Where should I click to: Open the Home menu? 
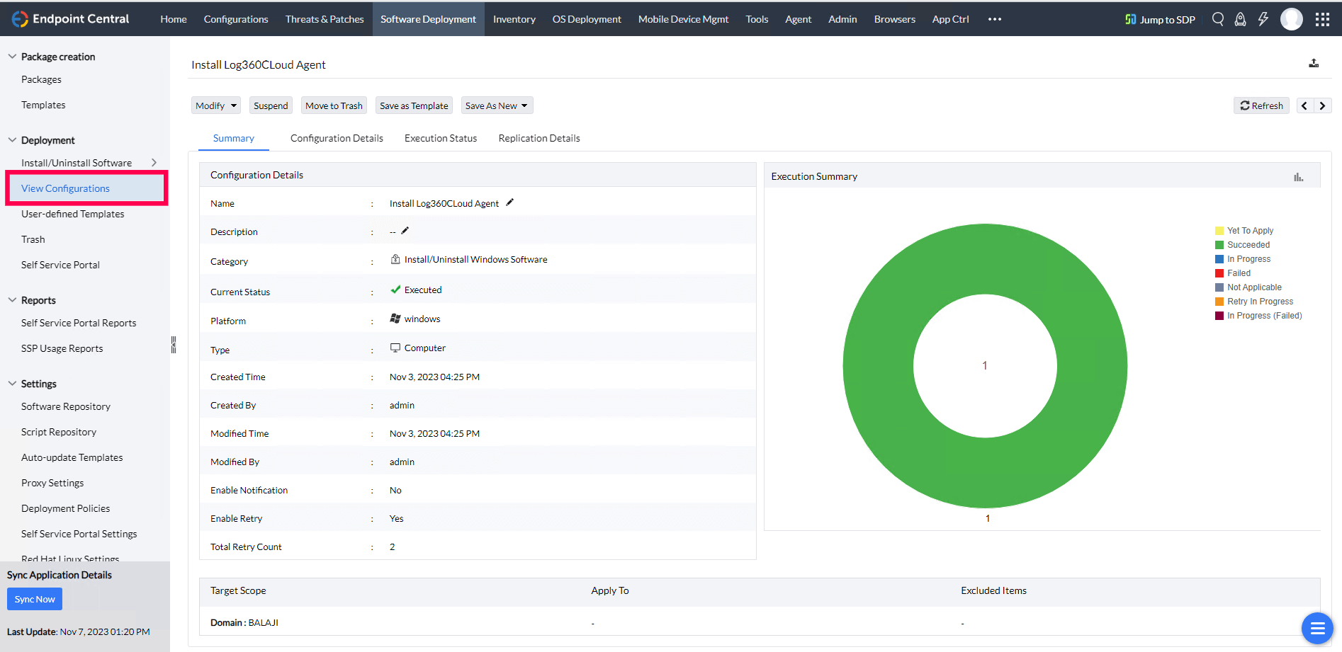174,19
